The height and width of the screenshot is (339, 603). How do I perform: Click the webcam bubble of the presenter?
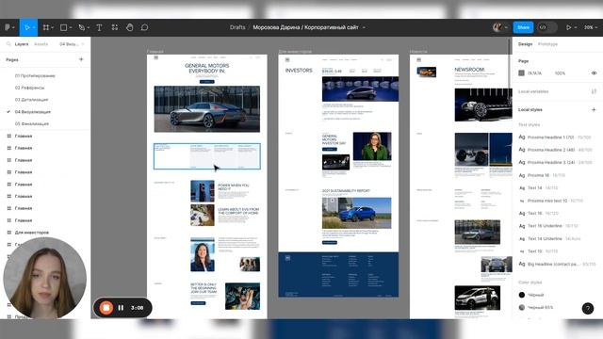[44, 278]
